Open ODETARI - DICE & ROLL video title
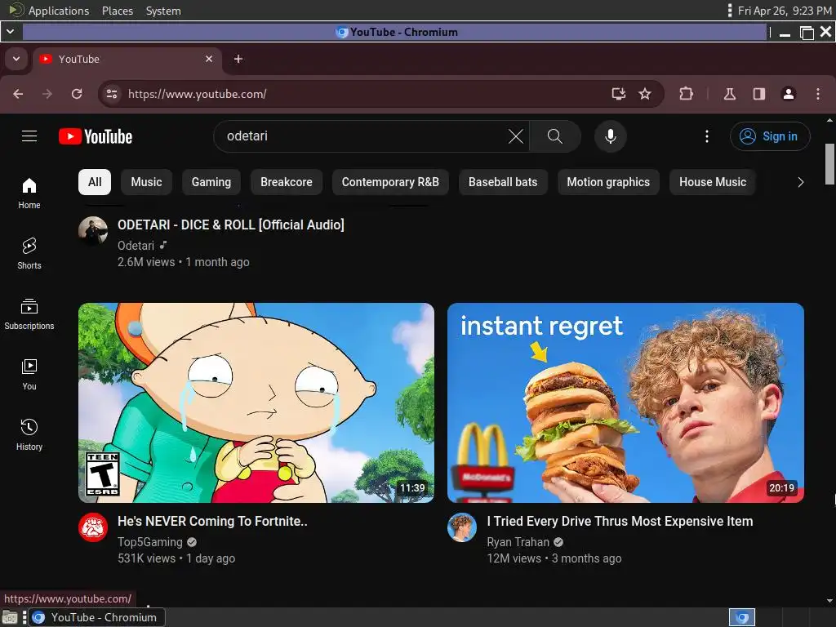Screen dimensions: 836x627 231,225
